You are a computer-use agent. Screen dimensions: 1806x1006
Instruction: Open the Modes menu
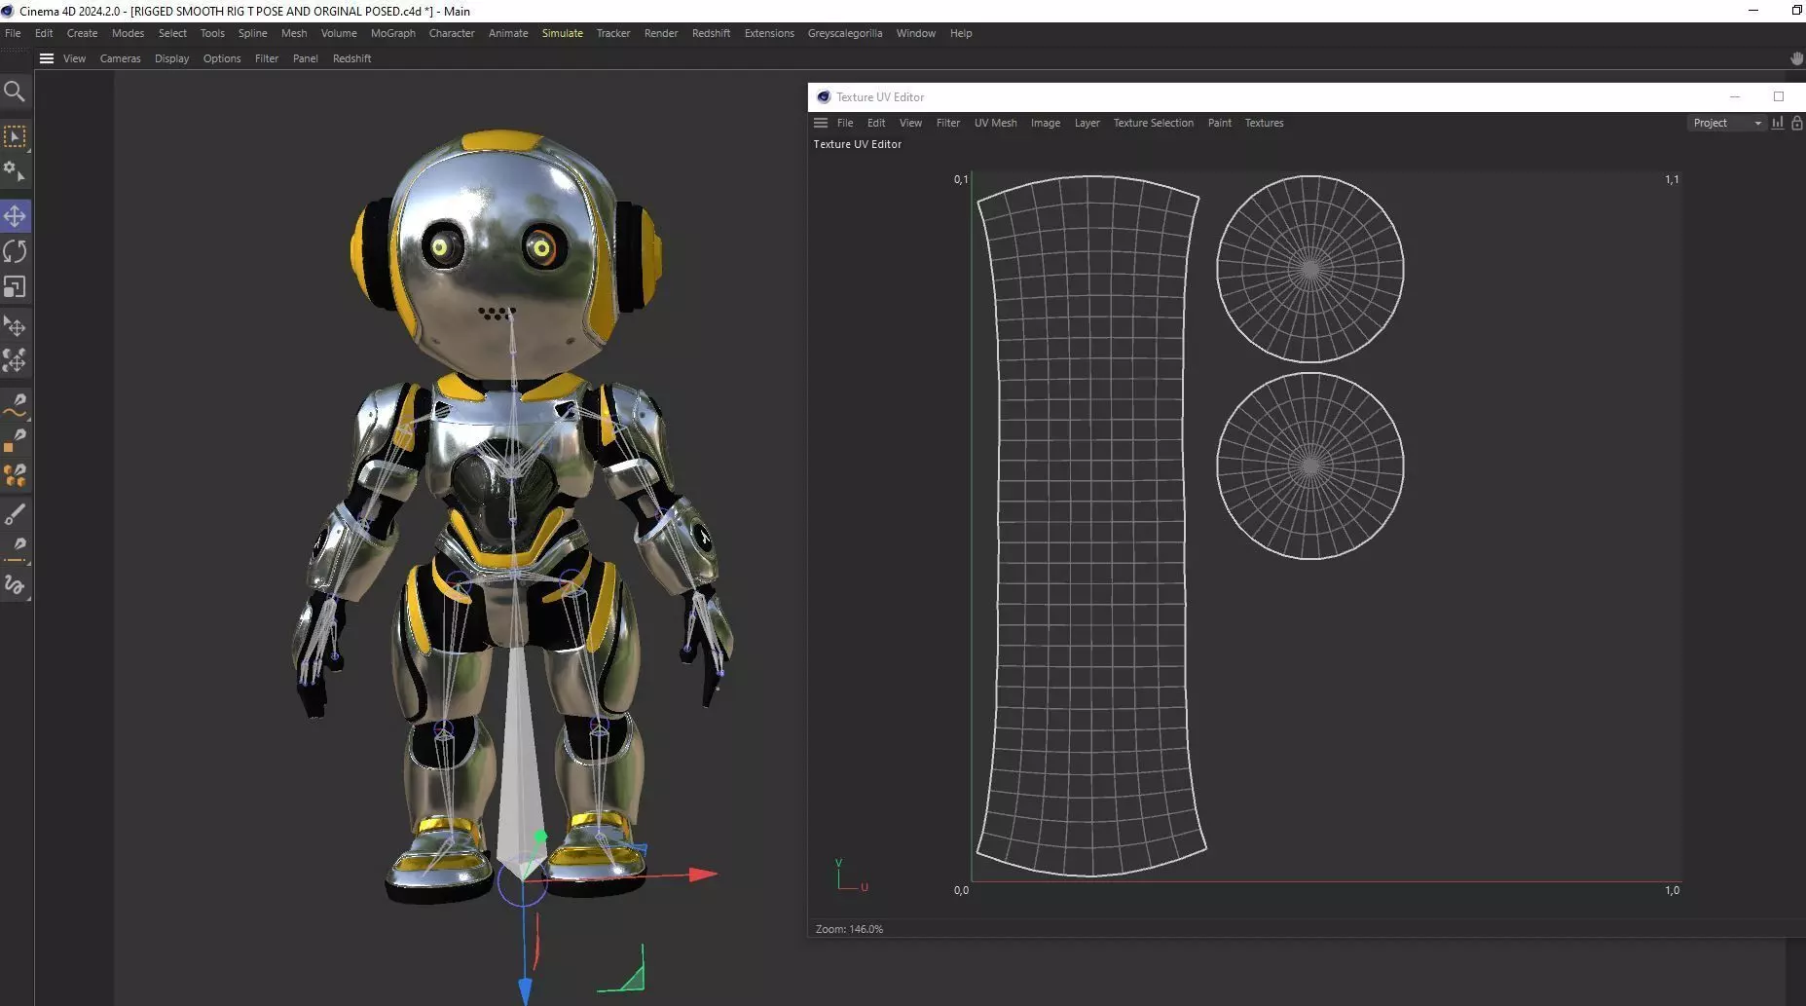point(128,33)
